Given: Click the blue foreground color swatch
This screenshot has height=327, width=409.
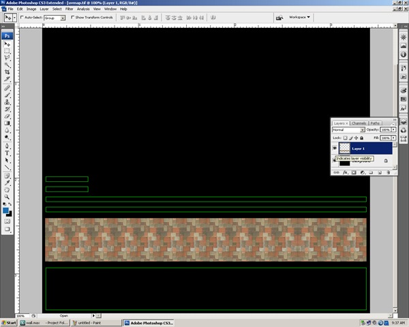Looking at the screenshot, I should click(5, 211).
